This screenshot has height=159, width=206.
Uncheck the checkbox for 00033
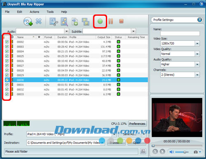pos(7,94)
